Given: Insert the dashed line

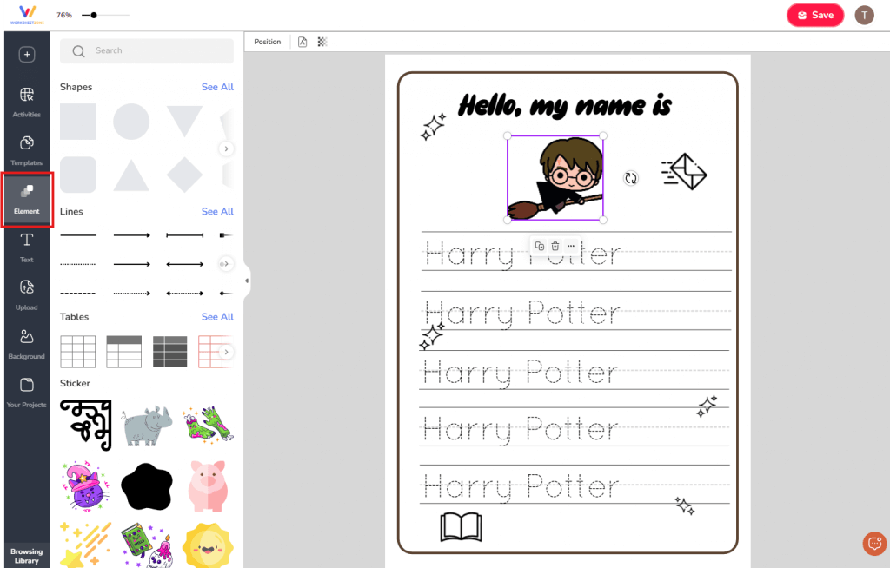Looking at the screenshot, I should pyautogui.click(x=78, y=294).
